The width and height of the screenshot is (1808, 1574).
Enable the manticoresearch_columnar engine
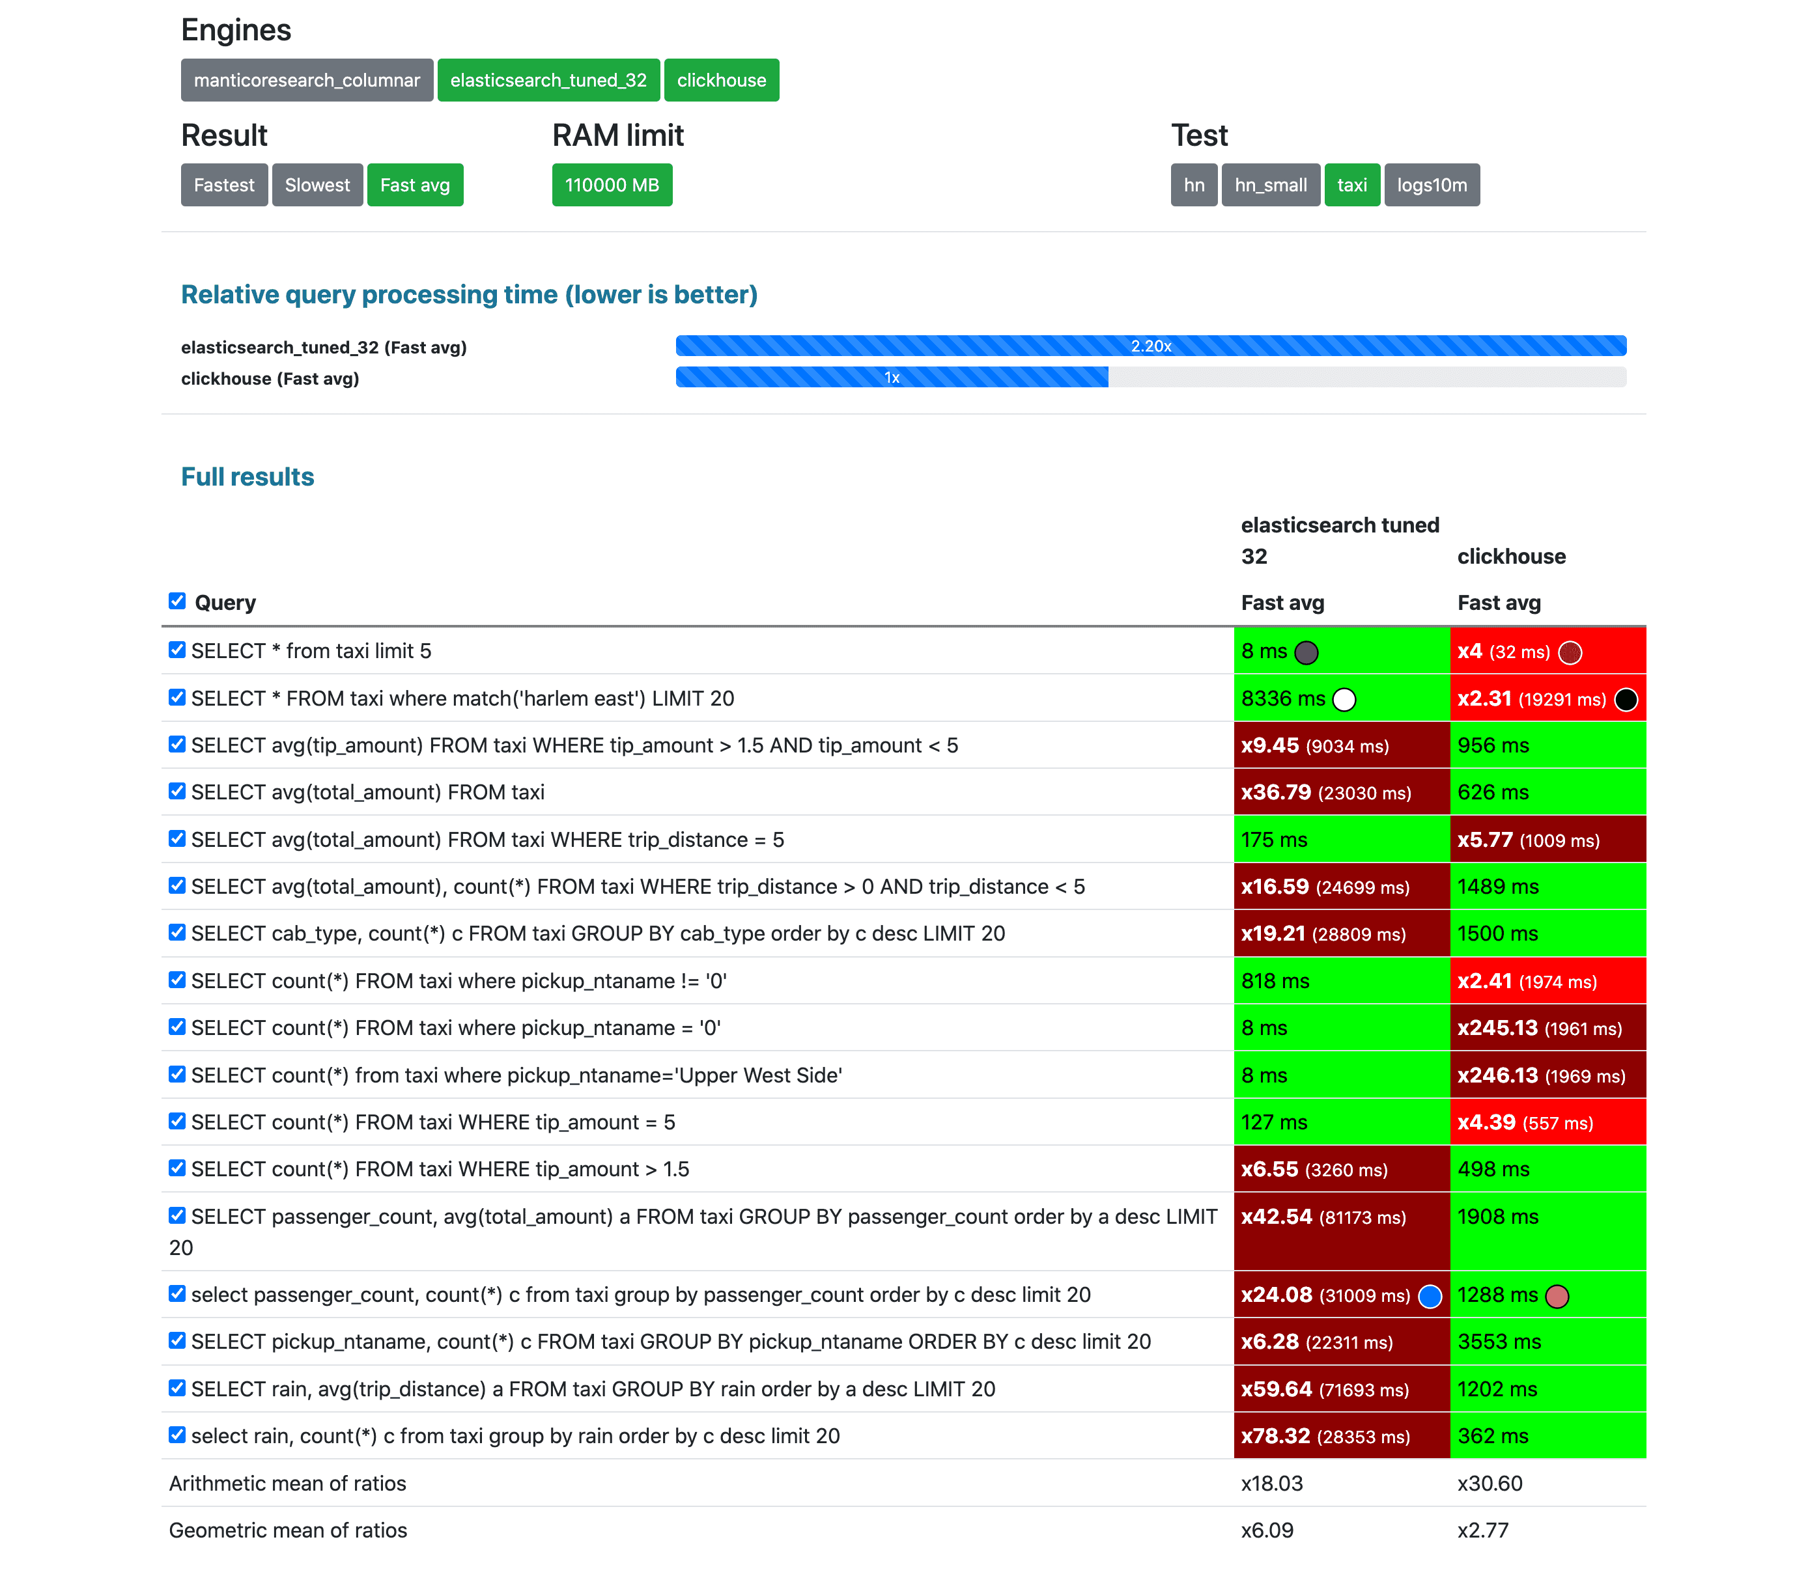point(307,80)
